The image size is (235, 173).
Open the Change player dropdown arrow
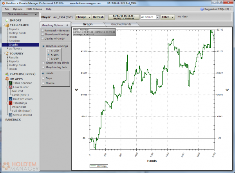coord(89,17)
